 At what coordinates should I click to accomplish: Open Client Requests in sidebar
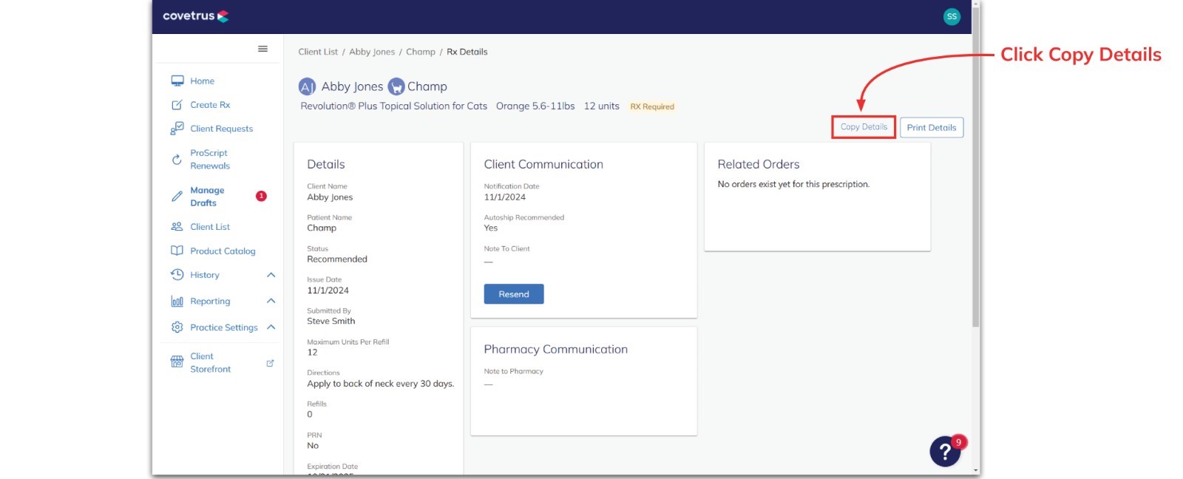[221, 129]
